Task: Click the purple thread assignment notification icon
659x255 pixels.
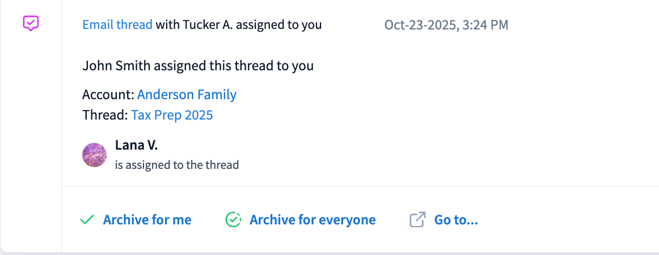Action: [x=31, y=23]
